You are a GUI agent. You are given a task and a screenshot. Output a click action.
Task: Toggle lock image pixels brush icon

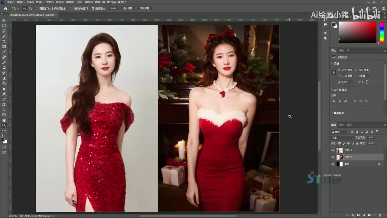(344, 143)
